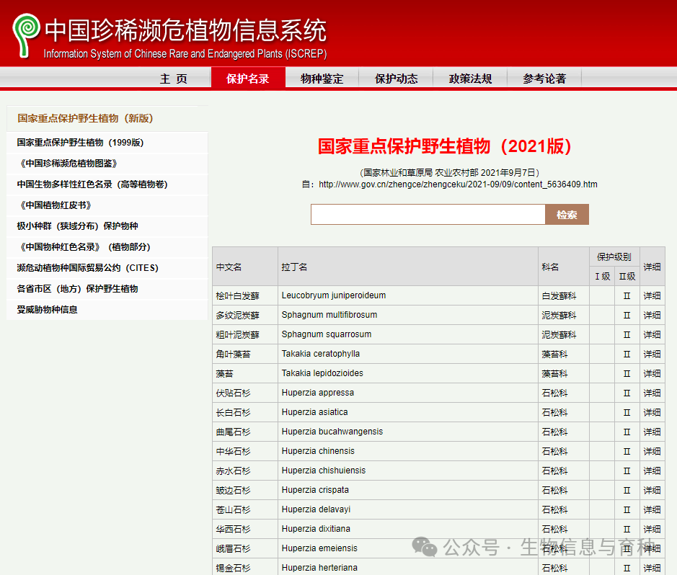The image size is (677, 575).
Task: Select the highlighted 保护名录 tab
Action: point(248,79)
